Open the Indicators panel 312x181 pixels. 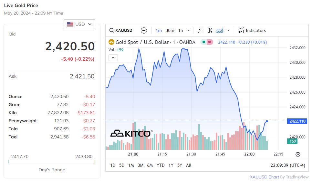point(252,30)
